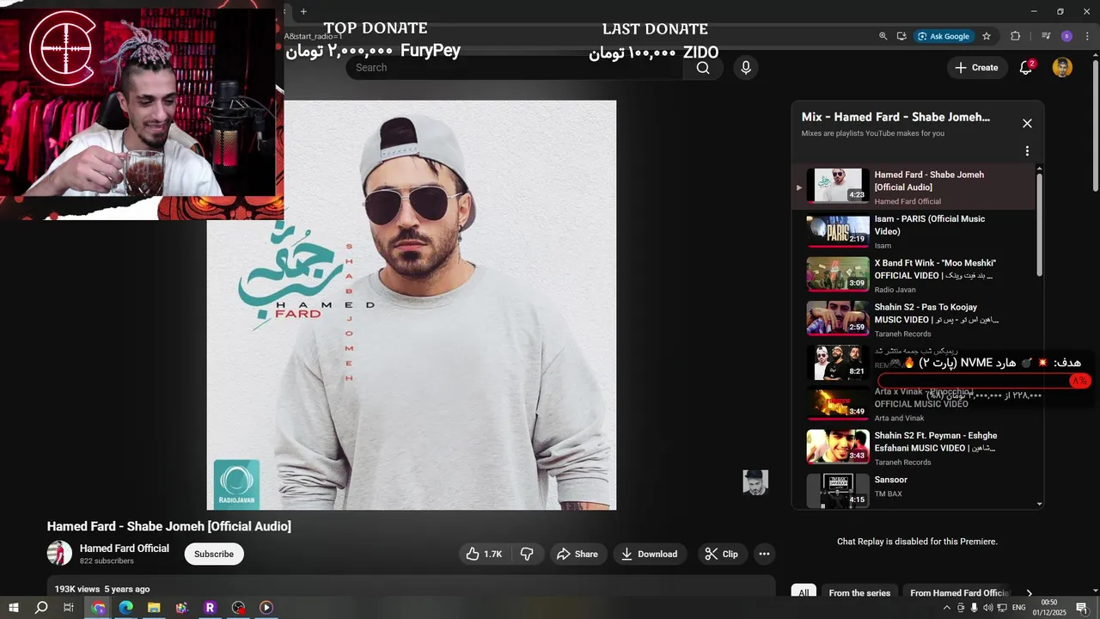The width and height of the screenshot is (1100, 619).
Task: Click the Ask Google button
Action: 944,36
